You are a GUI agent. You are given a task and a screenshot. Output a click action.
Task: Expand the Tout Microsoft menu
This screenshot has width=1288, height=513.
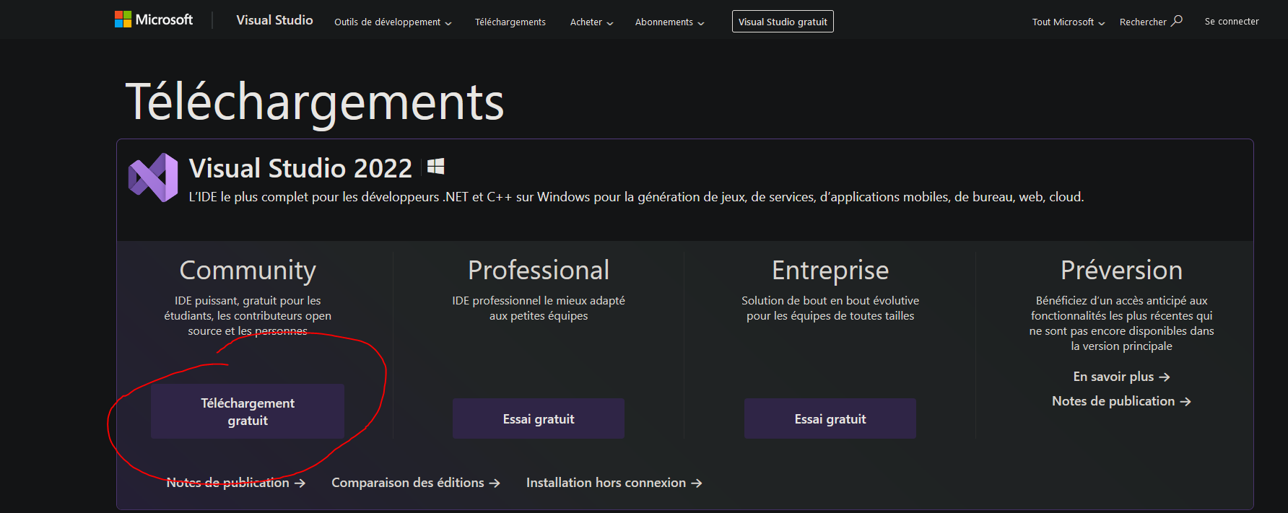click(1068, 22)
